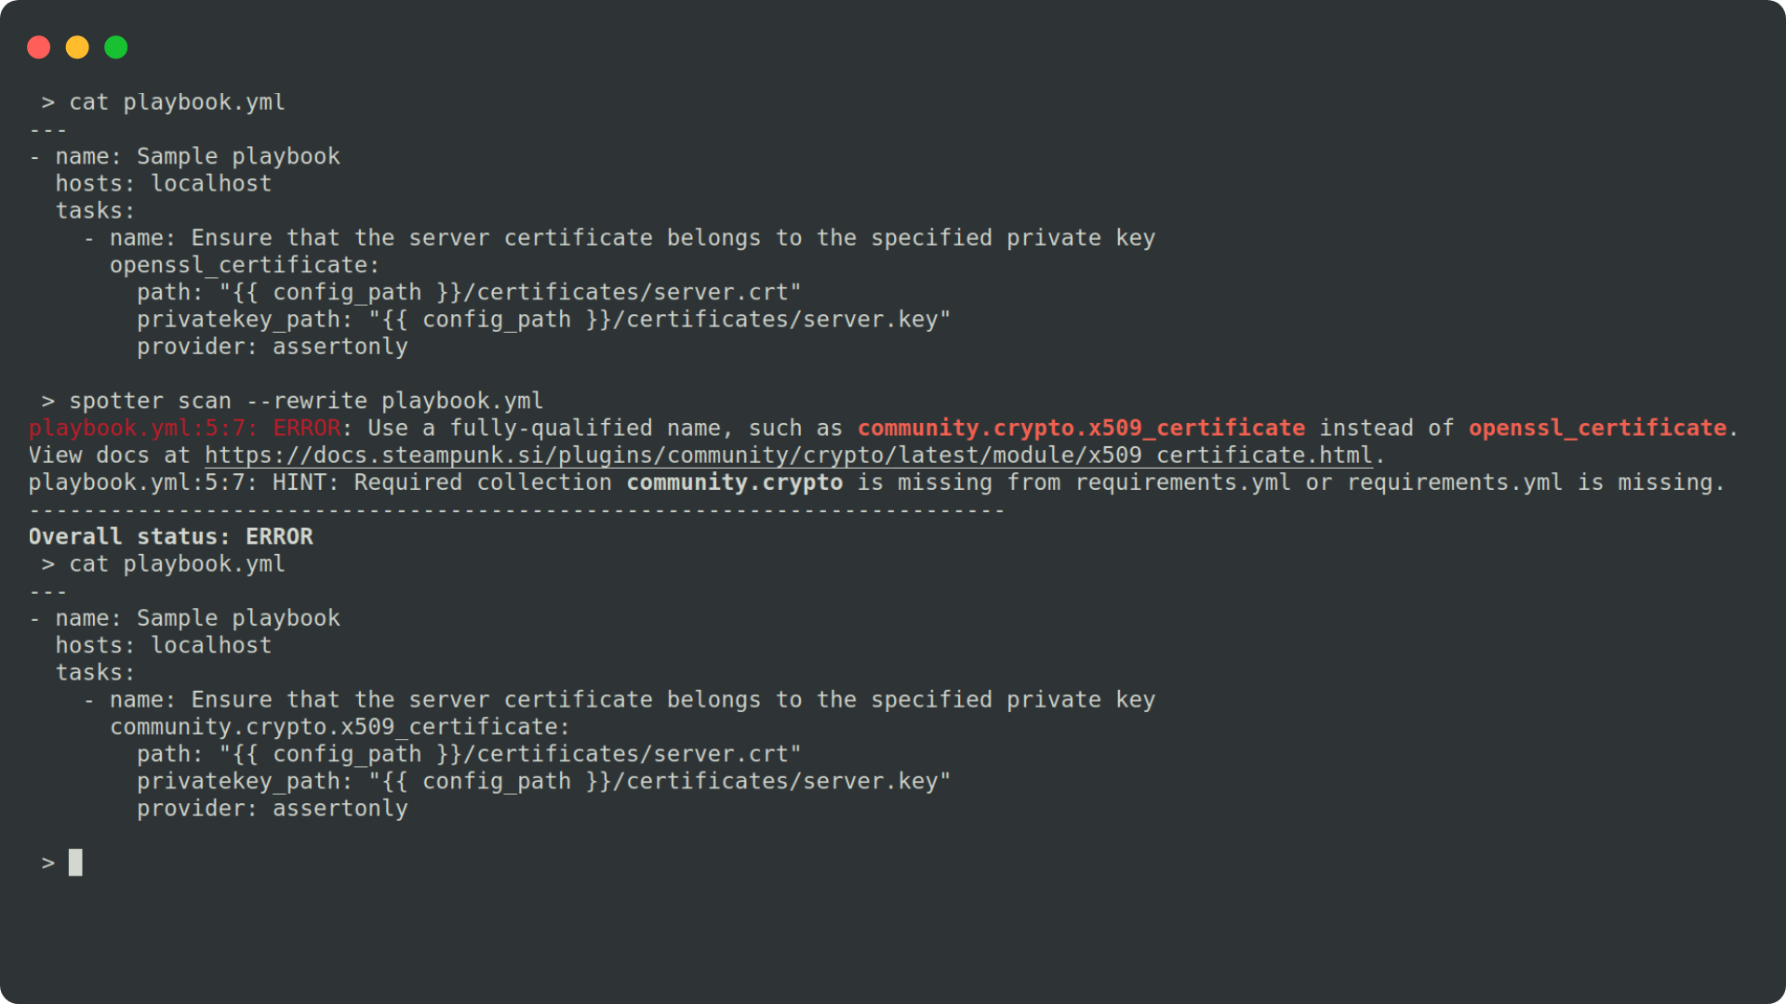This screenshot has width=1786, height=1004.
Task: Click the HINT label in scan output
Action: (x=299, y=482)
